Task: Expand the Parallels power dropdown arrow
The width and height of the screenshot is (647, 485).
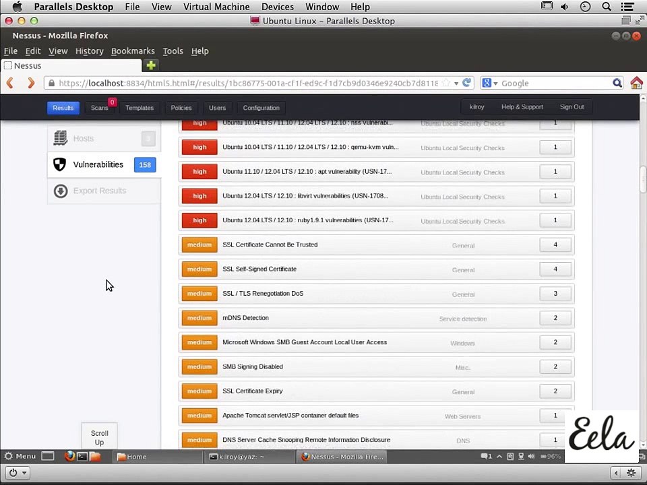Action: 24,473
